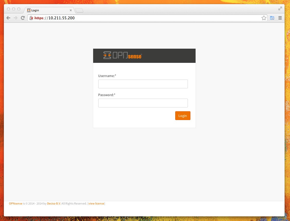Click the 'All Rights Reserved.' footer text
This screenshot has width=290, height=221.
click(74, 203)
